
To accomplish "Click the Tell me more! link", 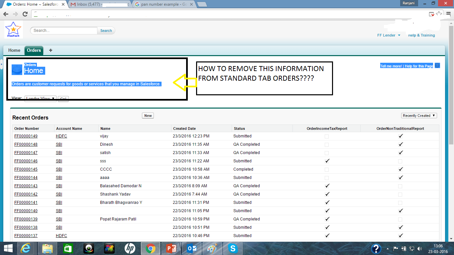I will point(391,66).
